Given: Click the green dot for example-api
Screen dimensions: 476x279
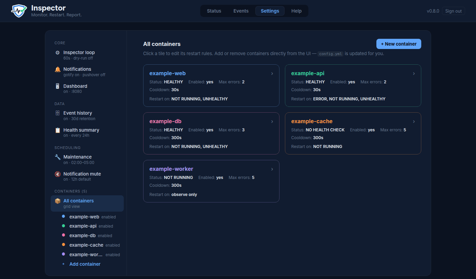Looking at the screenshot, I should [63, 226].
